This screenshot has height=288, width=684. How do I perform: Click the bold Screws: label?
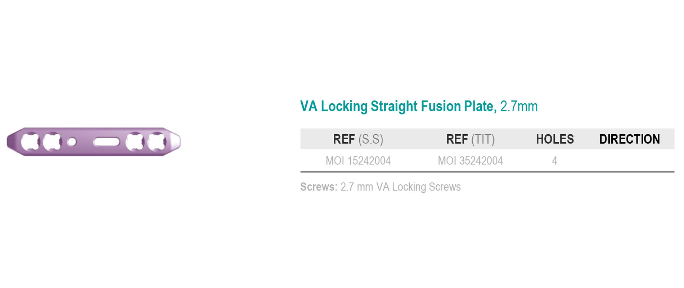click(319, 187)
